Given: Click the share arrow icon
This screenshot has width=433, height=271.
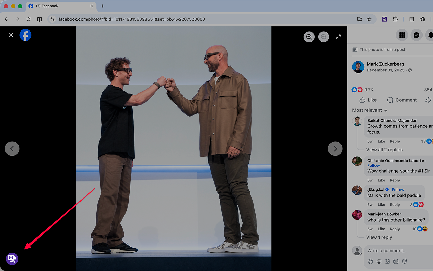Looking at the screenshot, I should [428, 100].
